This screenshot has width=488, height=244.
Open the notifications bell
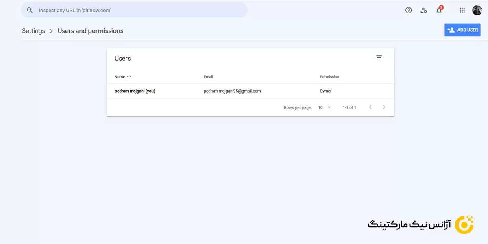pyautogui.click(x=439, y=11)
